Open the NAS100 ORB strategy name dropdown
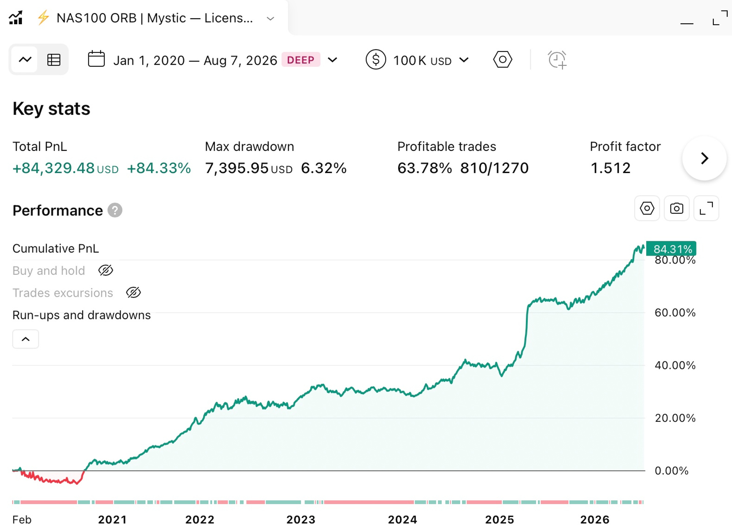This screenshot has height=527, width=732. pos(270,18)
